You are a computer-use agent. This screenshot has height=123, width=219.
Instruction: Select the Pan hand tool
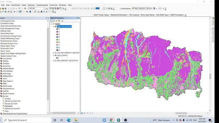3,12
